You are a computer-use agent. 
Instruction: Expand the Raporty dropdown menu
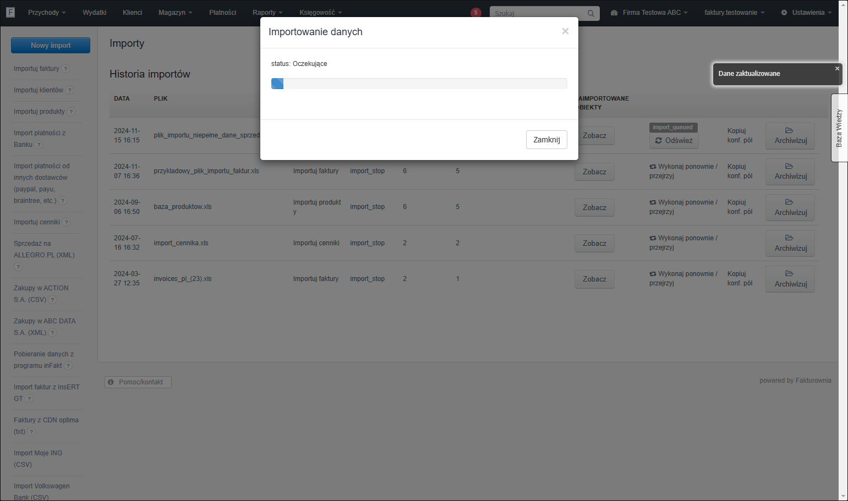pyautogui.click(x=267, y=13)
